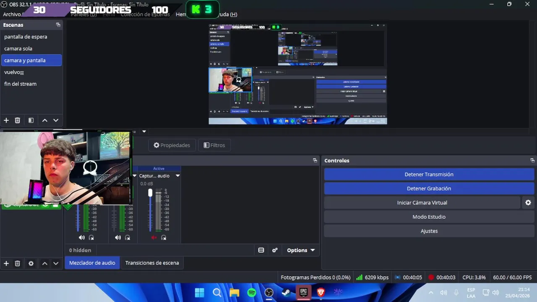Remove selected source with the sources trash icon
The height and width of the screenshot is (302, 537).
pyautogui.click(x=18, y=263)
